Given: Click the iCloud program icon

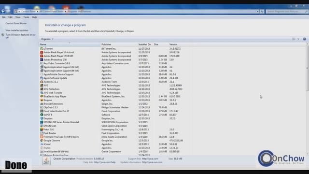Looking at the screenshot, I should click(x=42, y=144).
